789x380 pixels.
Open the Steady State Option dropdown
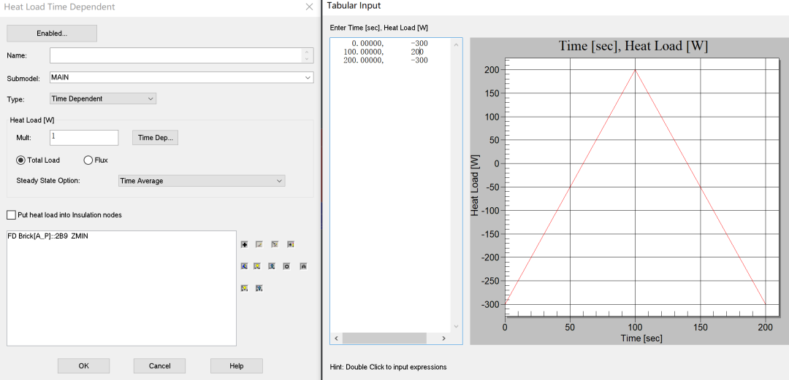coord(202,181)
